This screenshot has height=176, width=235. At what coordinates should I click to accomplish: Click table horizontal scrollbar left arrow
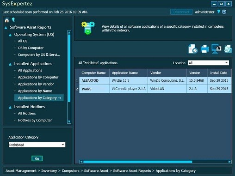coord(81,162)
